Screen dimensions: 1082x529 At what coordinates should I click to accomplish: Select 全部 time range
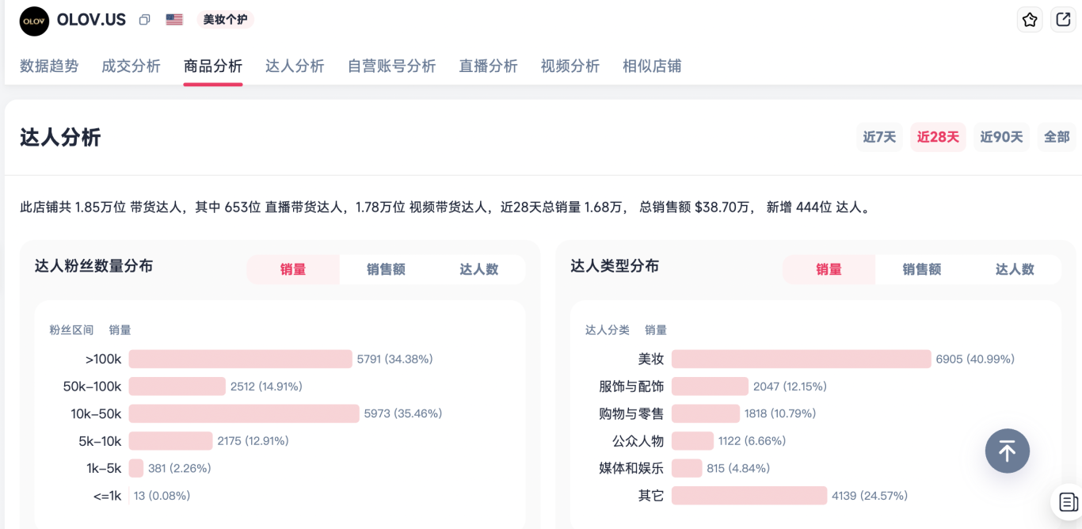pyautogui.click(x=1057, y=137)
